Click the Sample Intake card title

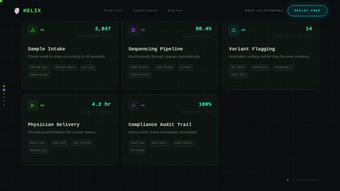pos(46,49)
